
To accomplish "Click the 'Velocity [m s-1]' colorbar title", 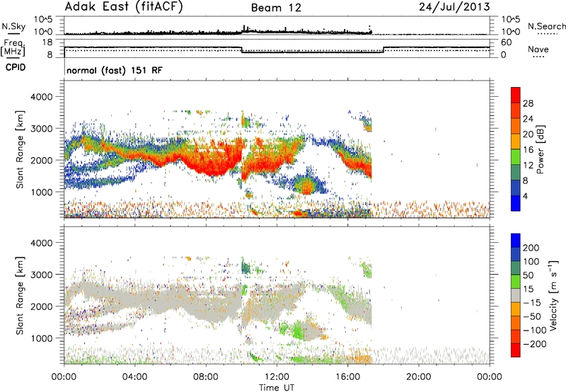I will 553,295.
